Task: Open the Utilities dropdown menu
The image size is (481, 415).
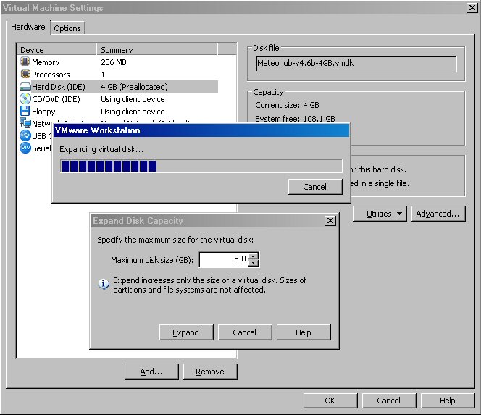Action: tap(380, 214)
